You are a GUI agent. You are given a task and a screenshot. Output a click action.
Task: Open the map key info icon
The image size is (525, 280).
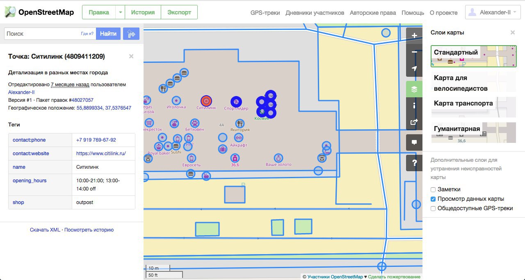[414, 106]
